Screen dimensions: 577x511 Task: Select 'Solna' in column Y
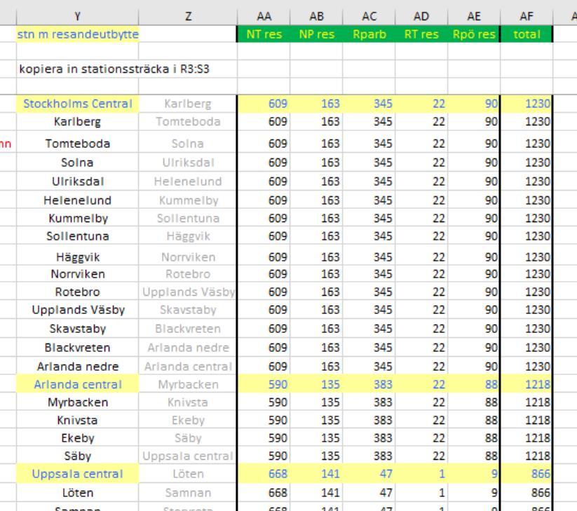(x=77, y=163)
